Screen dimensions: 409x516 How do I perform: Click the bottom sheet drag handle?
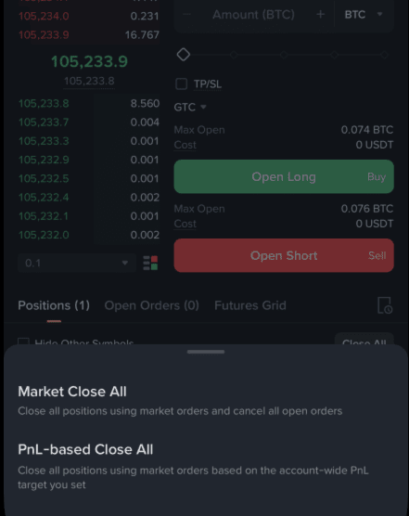[x=206, y=352]
